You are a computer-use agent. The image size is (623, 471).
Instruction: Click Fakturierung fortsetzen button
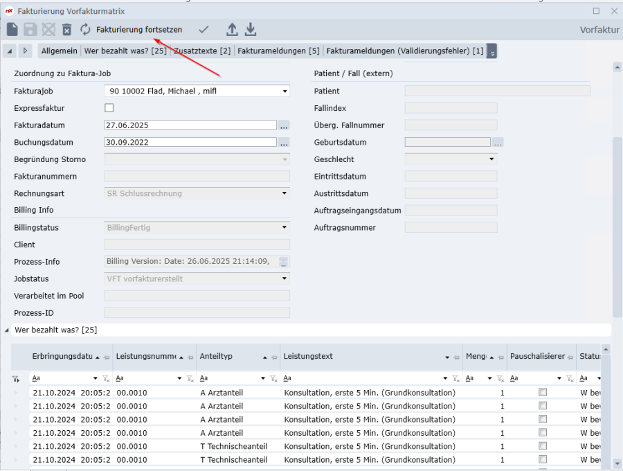click(139, 30)
